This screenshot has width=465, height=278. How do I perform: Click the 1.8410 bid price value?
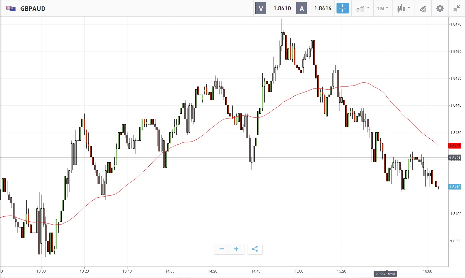pyautogui.click(x=282, y=8)
